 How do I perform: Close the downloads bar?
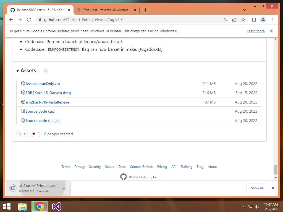273,188
